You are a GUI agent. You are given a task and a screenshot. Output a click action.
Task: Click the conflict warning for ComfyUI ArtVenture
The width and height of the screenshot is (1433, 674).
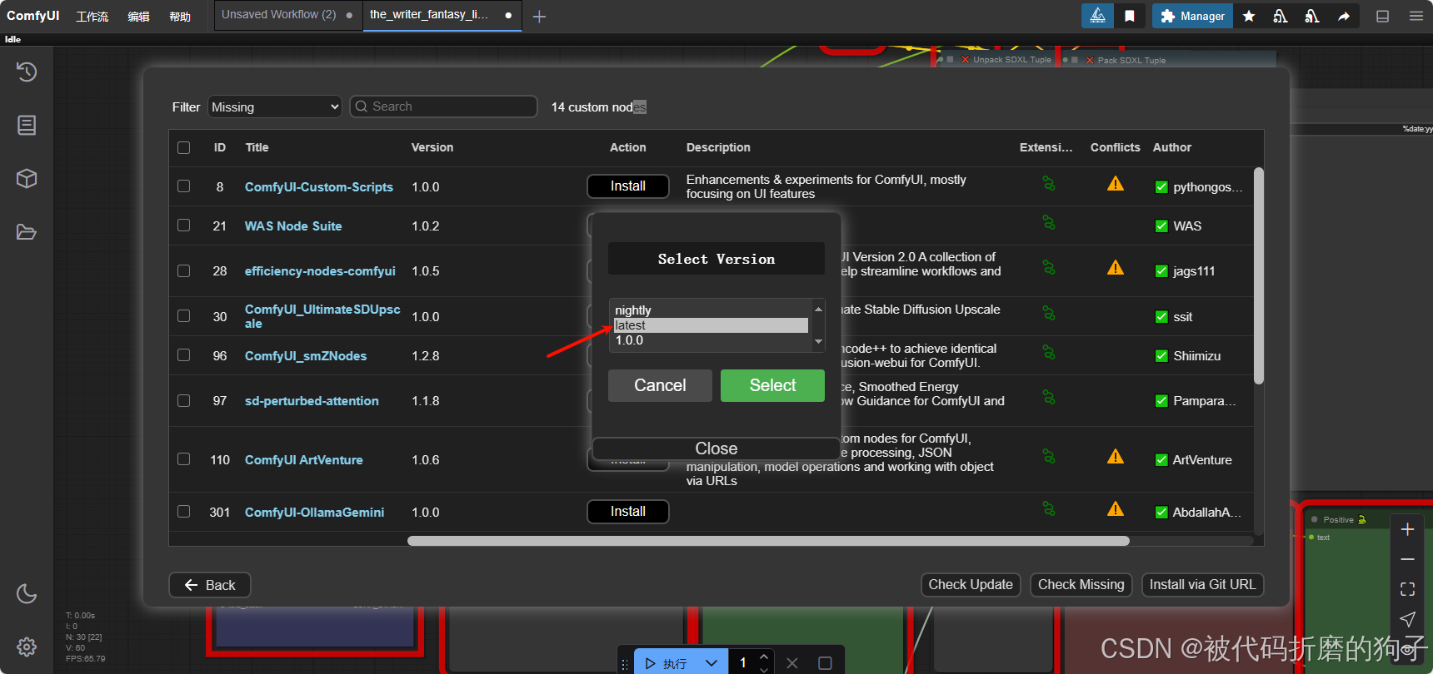tap(1116, 457)
